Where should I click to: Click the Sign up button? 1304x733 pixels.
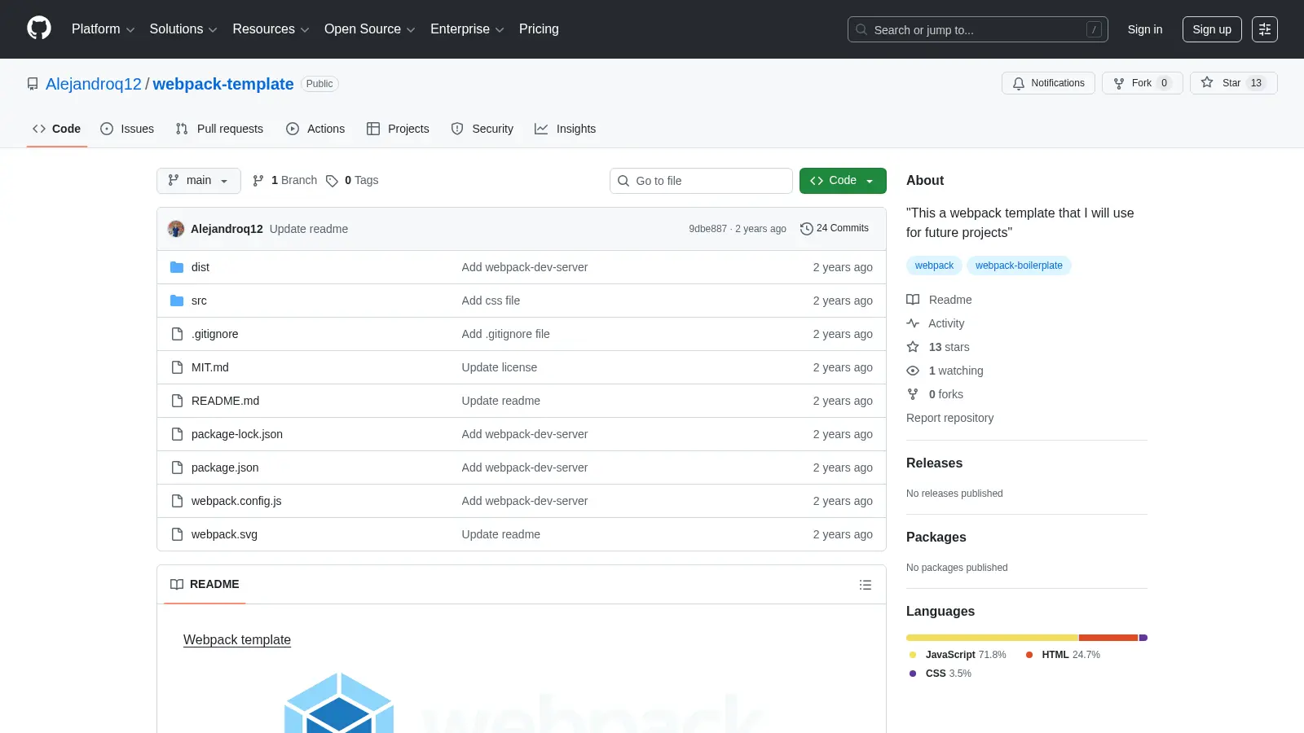pos(1212,29)
